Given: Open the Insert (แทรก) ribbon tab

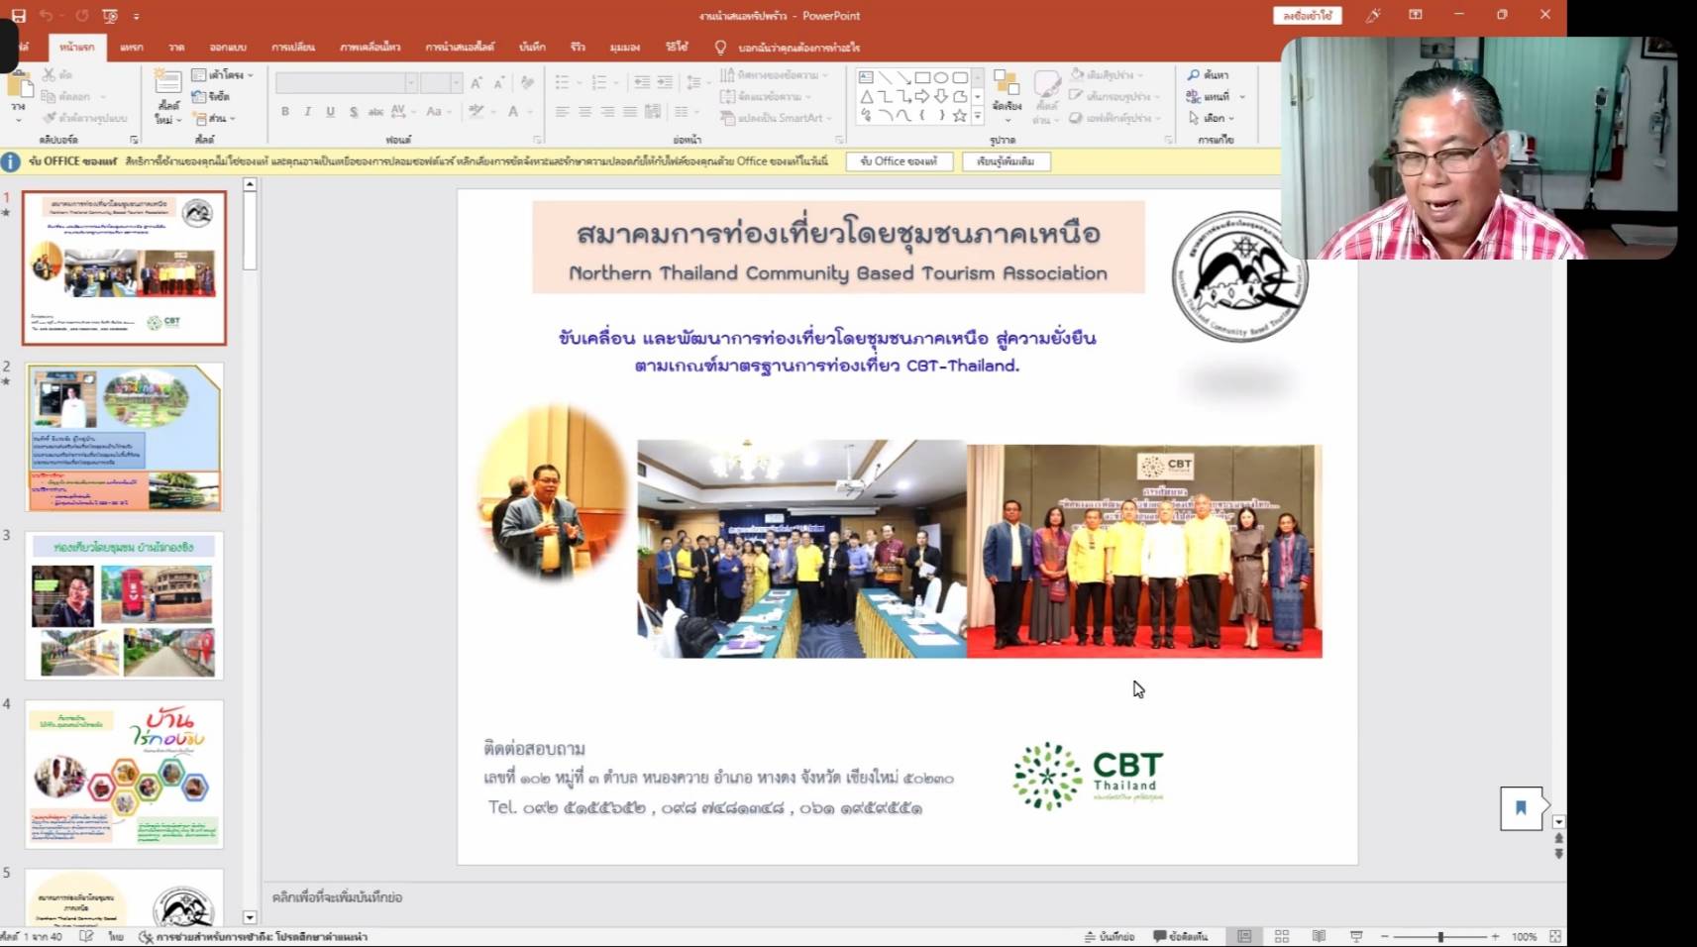Looking at the screenshot, I should (x=131, y=47).
